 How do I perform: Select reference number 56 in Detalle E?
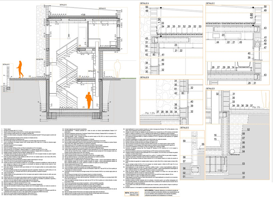point(184,168)
